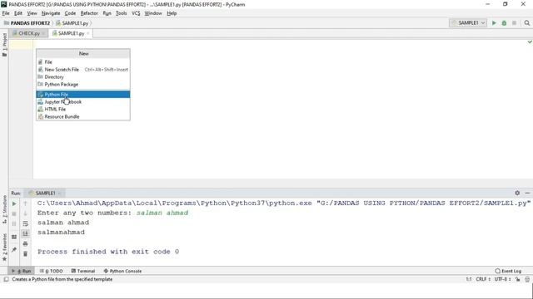Choose Jupyter Notebook in the New popup
The height and width of the screenshot is (299, 533).
[x=83, y=101]
